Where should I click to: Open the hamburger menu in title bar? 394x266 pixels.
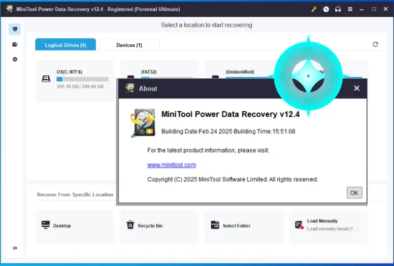coord(350,9)
